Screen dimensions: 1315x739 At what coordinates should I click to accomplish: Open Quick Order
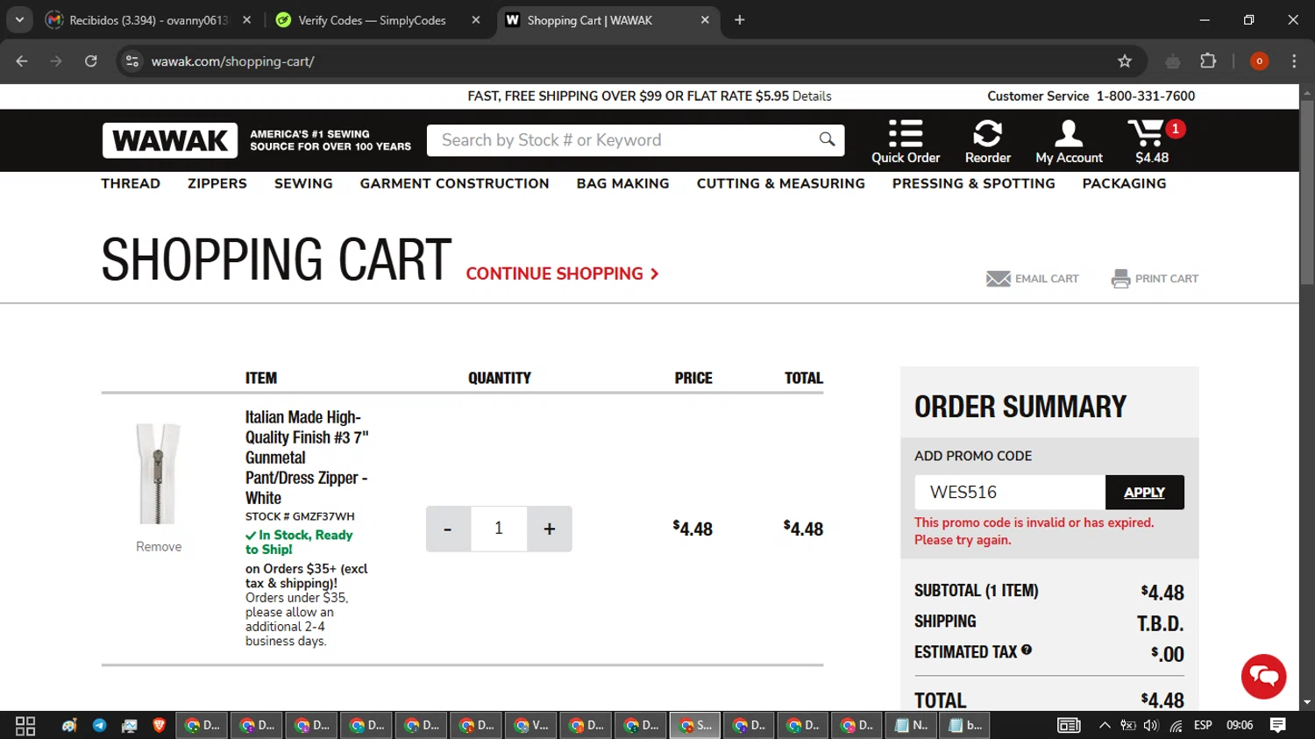tap(906, 141)
